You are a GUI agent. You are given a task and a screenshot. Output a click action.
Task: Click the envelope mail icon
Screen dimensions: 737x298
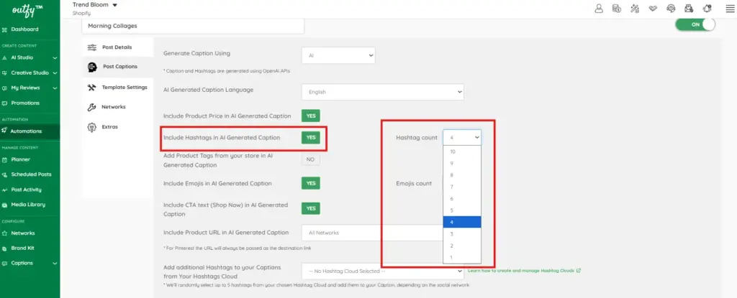tap(689, 8)
